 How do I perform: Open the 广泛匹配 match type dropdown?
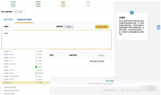[x=68, y=27]
